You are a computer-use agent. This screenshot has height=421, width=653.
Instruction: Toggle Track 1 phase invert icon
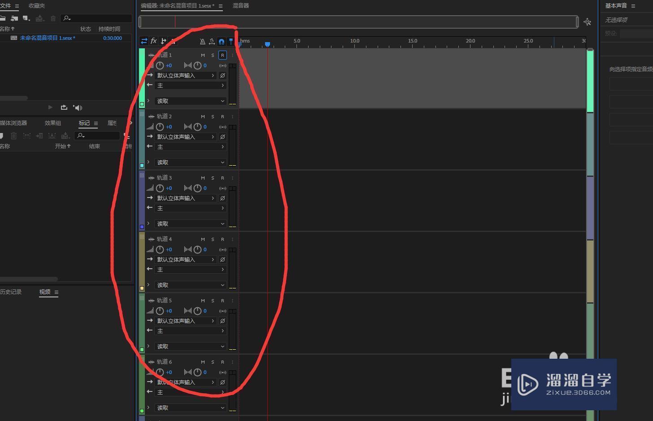(x=222, y=76)
